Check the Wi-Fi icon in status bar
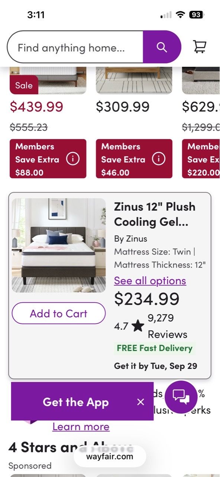Screen dimensions: 220x477 [181, 15]
